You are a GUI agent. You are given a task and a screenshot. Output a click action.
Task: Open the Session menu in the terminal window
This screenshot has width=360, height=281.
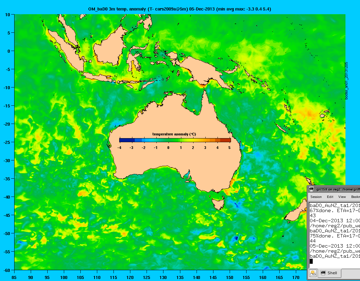(316, 197)
